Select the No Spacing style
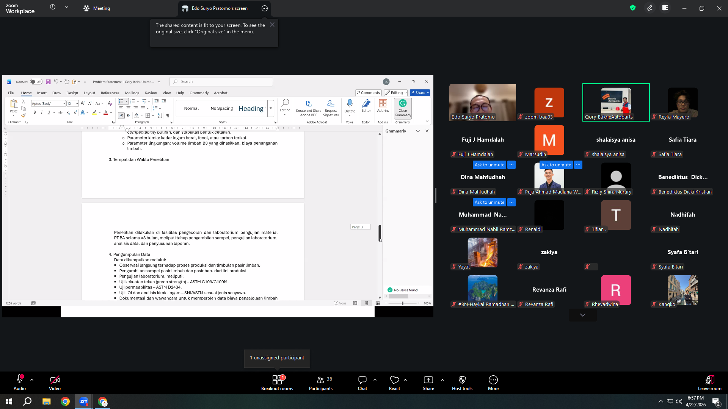 pyautogui.click(x=222, y=109)
